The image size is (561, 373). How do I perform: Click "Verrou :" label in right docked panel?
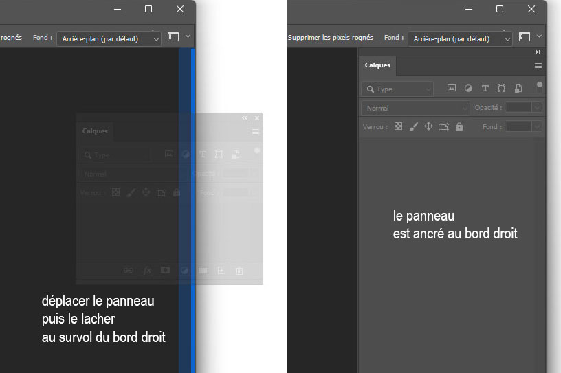375,126
